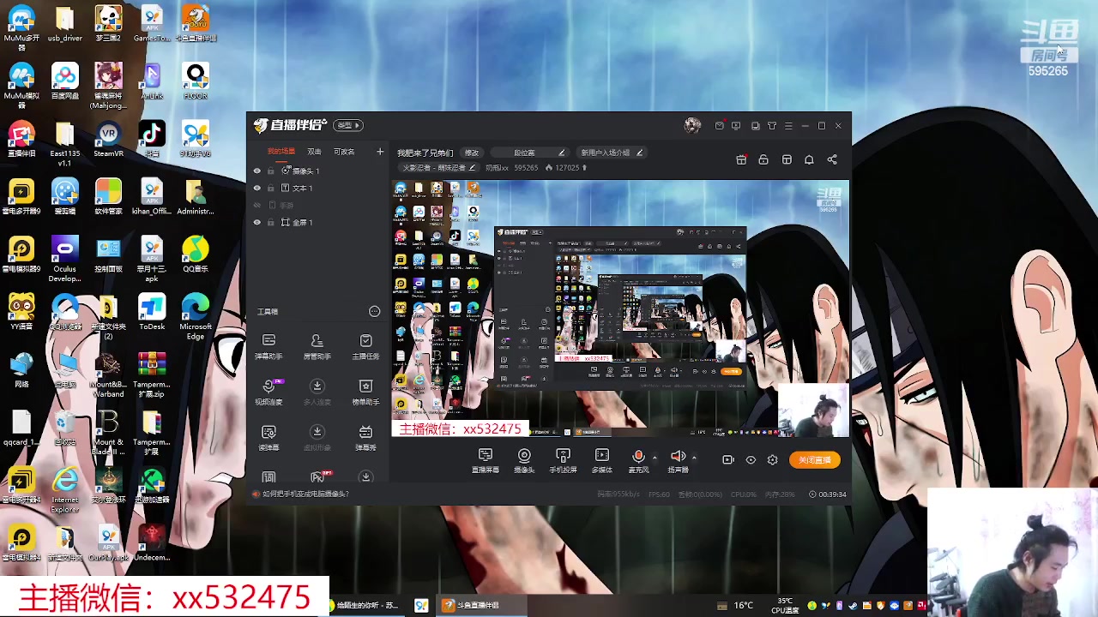Open the 弹幕秀 tool
The height and width of the screenshot is (617, 1098).
(366, 437)
